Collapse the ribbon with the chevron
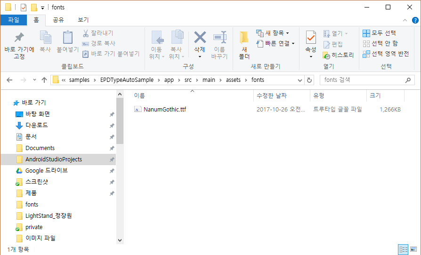The width and height of the screenshot is (421, 255). pyautogui.click(x=405, y=20)
